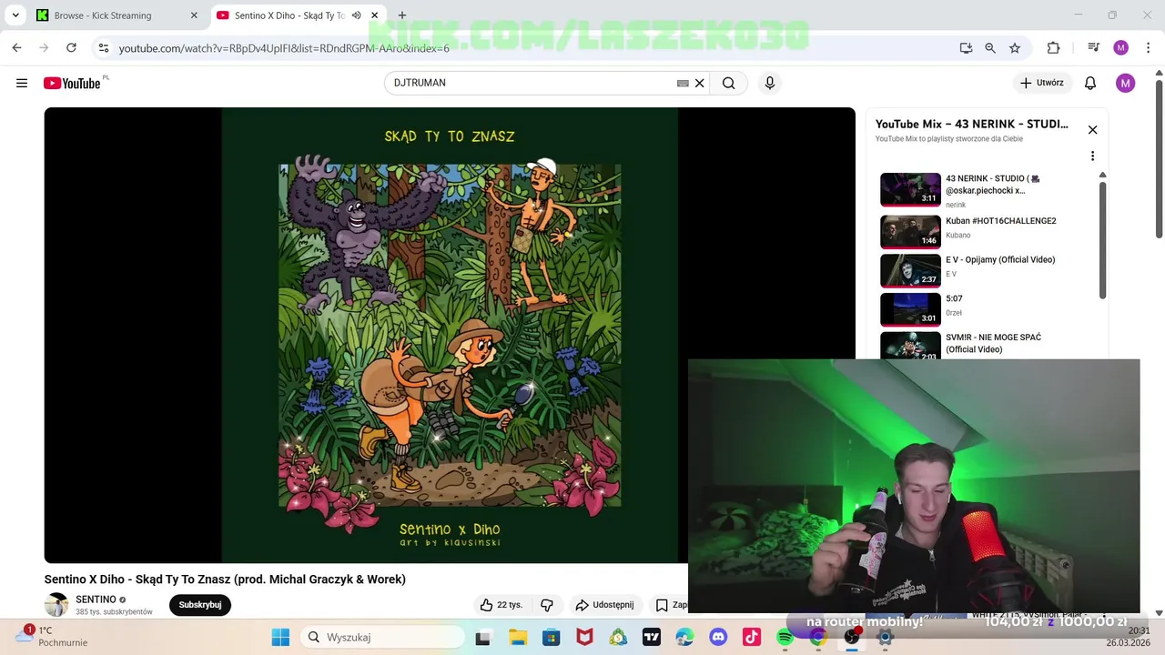Play E V - Opijamy (Official Video)
The height and width of the screenshot is (655, 1165).
988,269
